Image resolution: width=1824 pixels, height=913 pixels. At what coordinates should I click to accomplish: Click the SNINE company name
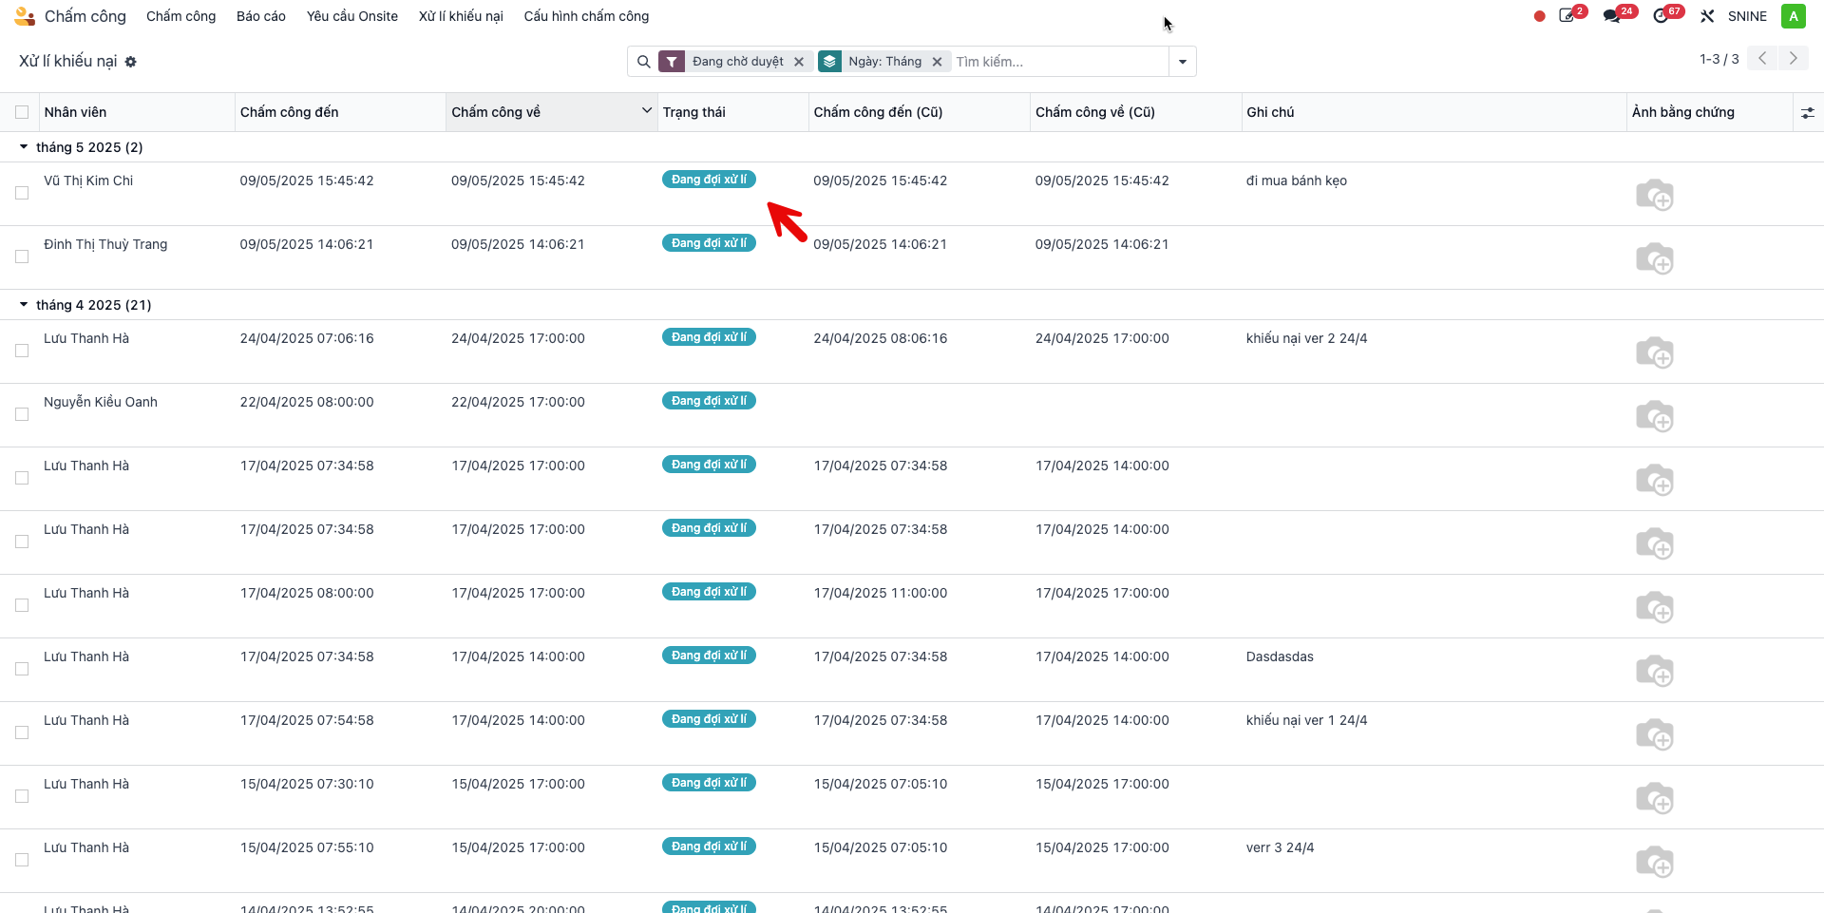(1747, 16)
